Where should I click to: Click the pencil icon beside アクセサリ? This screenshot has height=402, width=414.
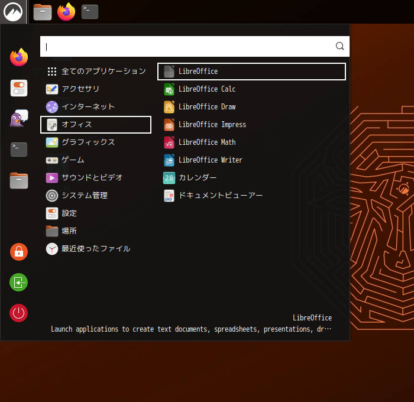coord(52,89)
